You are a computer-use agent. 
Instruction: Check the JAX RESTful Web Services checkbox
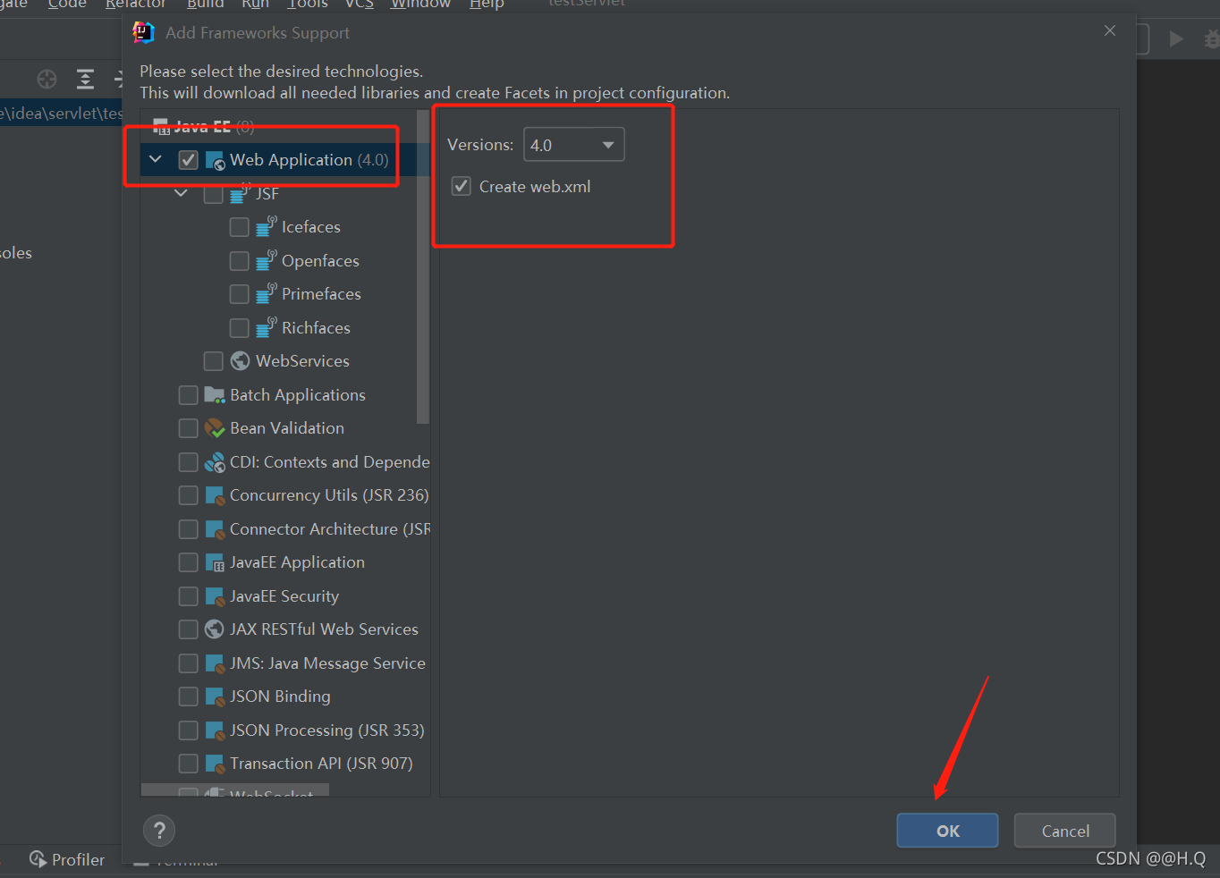point(189,629)
